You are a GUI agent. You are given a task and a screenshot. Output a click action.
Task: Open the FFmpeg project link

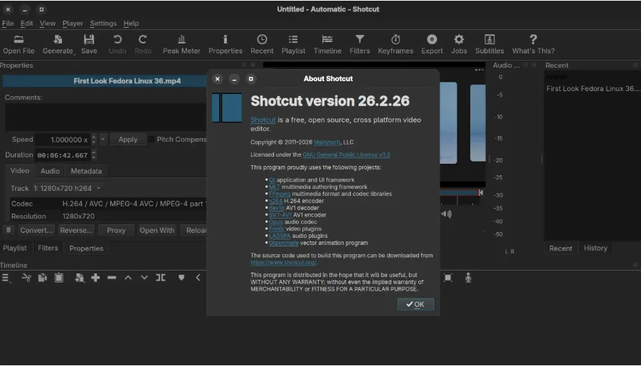pos(280,194)
